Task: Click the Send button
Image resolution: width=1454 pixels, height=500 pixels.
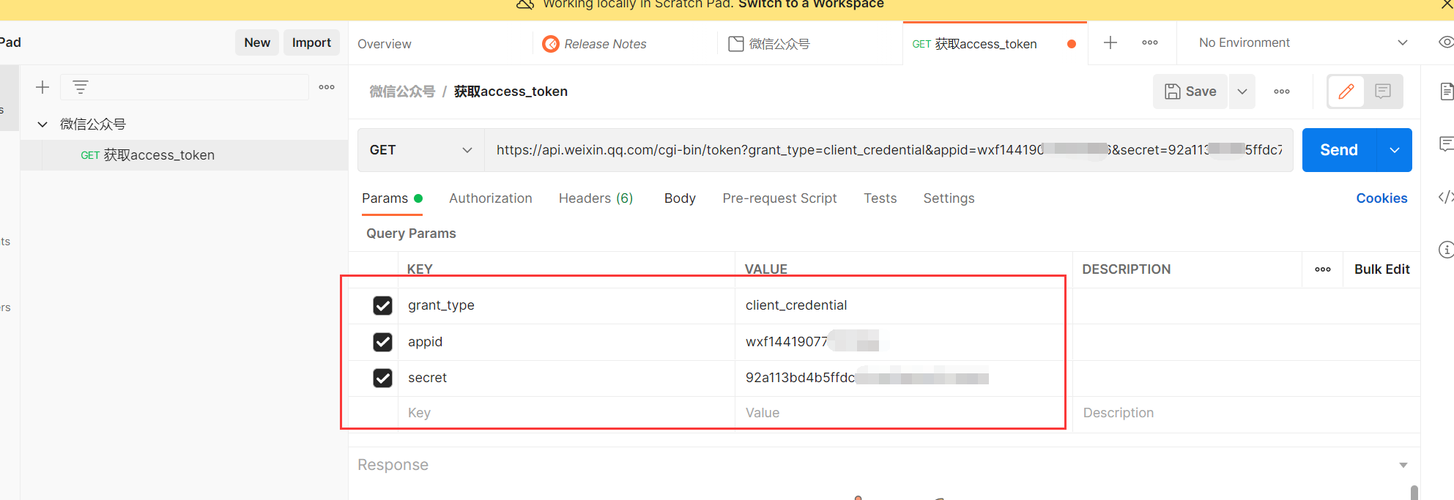Action: [1339, 150]
